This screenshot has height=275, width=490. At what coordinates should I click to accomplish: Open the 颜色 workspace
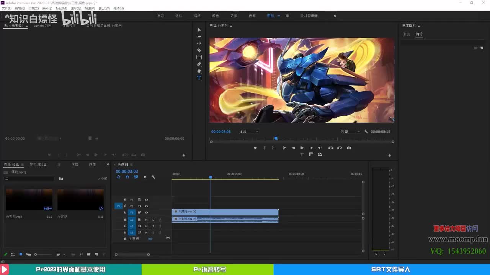point(216,16)
